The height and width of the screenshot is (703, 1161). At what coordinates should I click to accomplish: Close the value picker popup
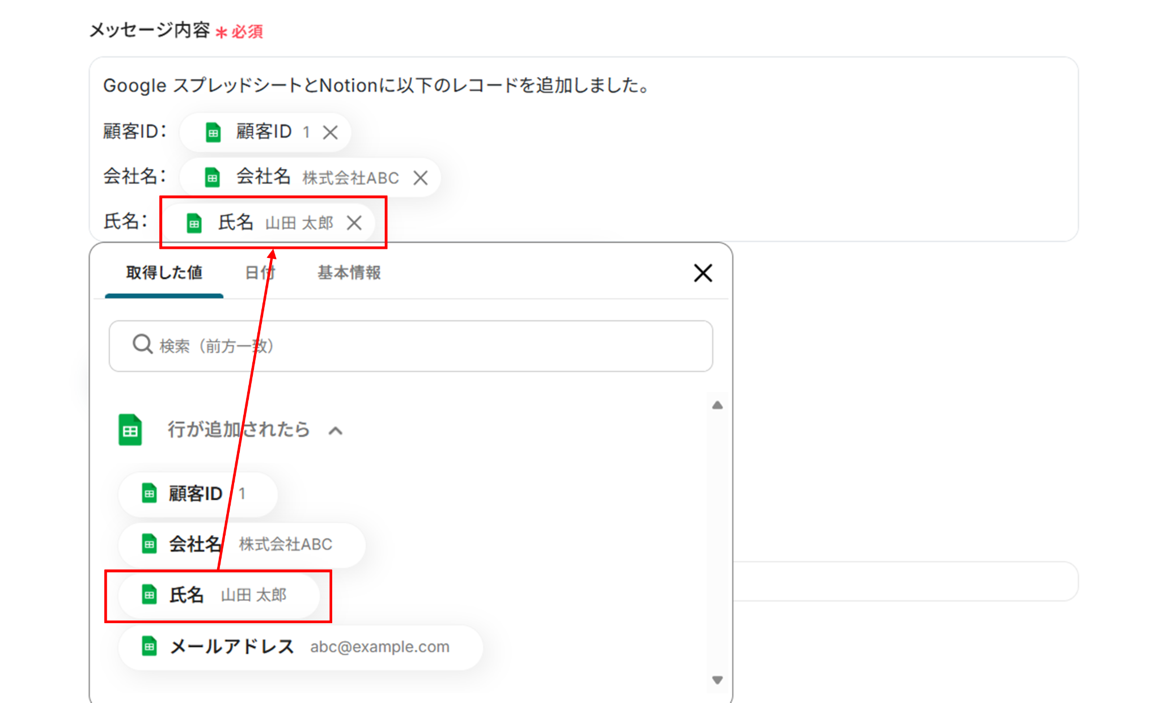pos(703,273)
